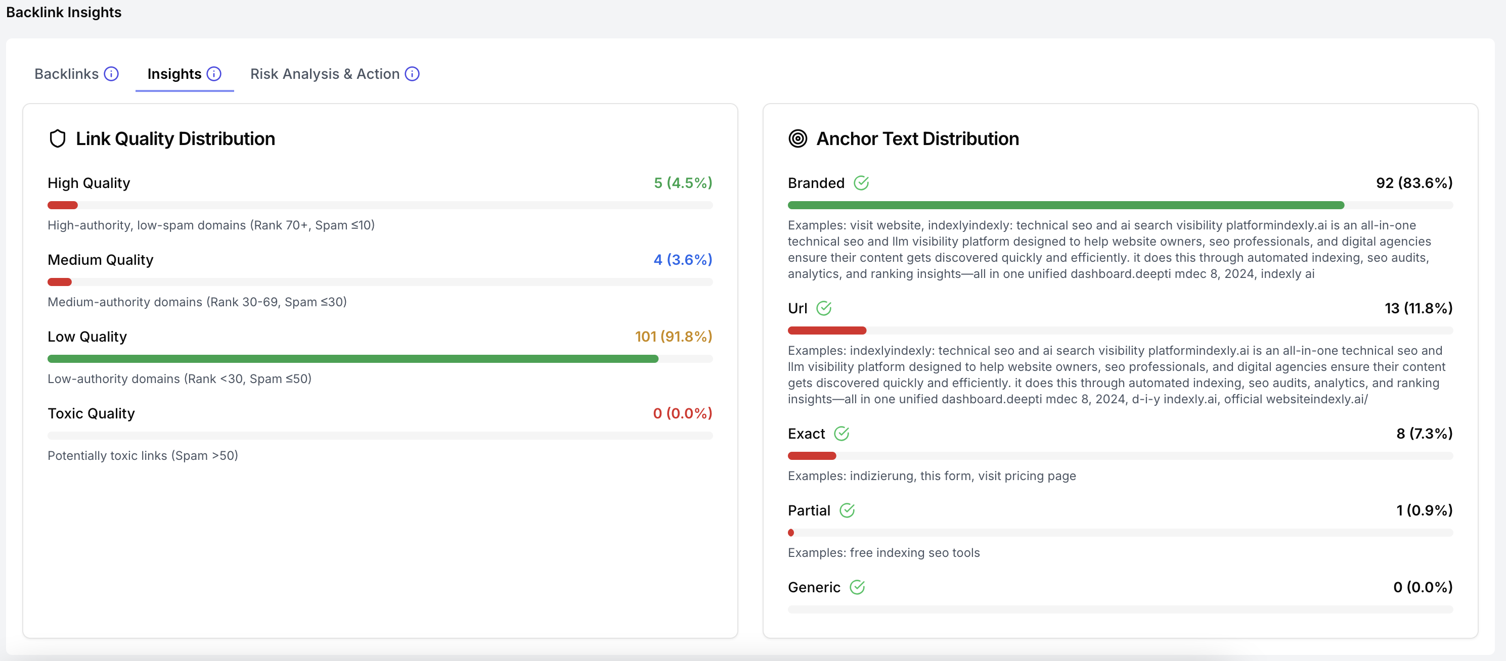Click the High Quality count 5 (4.5%)

point(682,183)
